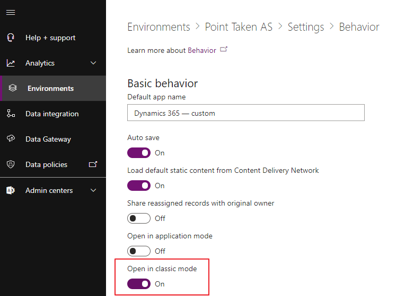The image size is (405, 296).
Task: Click the external link icon beside Data policies
Action: [93, 164]
